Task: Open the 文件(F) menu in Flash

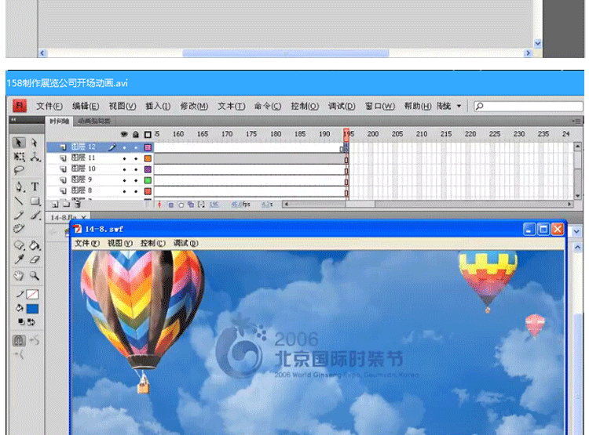Action: coord(49,106)
